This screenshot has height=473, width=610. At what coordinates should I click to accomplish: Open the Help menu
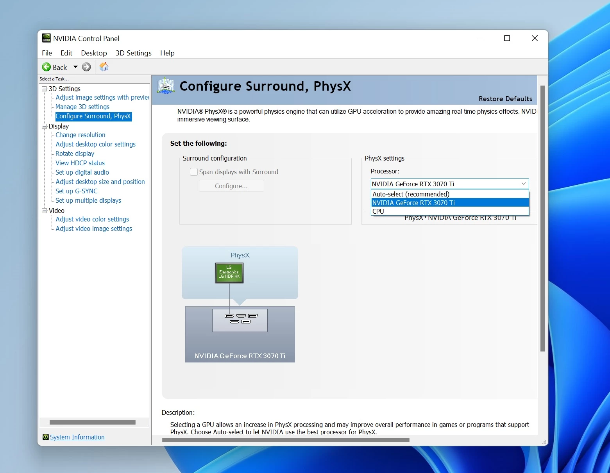point(167,53)
